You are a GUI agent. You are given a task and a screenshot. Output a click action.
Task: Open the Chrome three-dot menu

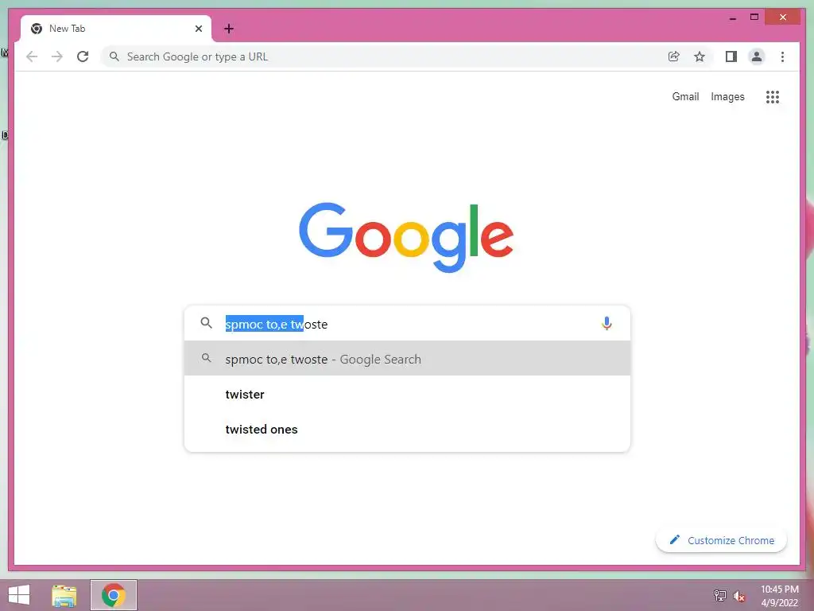(x=782, y=56)
